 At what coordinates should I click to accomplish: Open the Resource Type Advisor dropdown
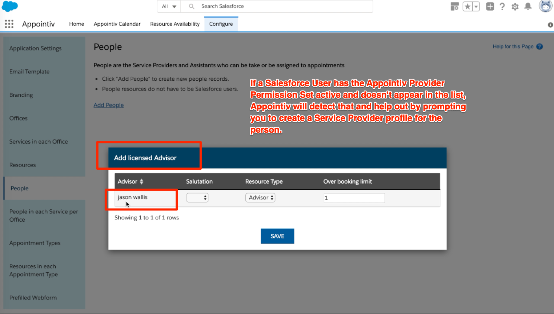coord(260,198)
